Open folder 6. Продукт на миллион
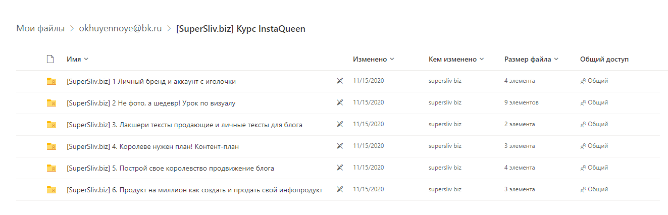This screenshot has height=215, width=668. 194,190
